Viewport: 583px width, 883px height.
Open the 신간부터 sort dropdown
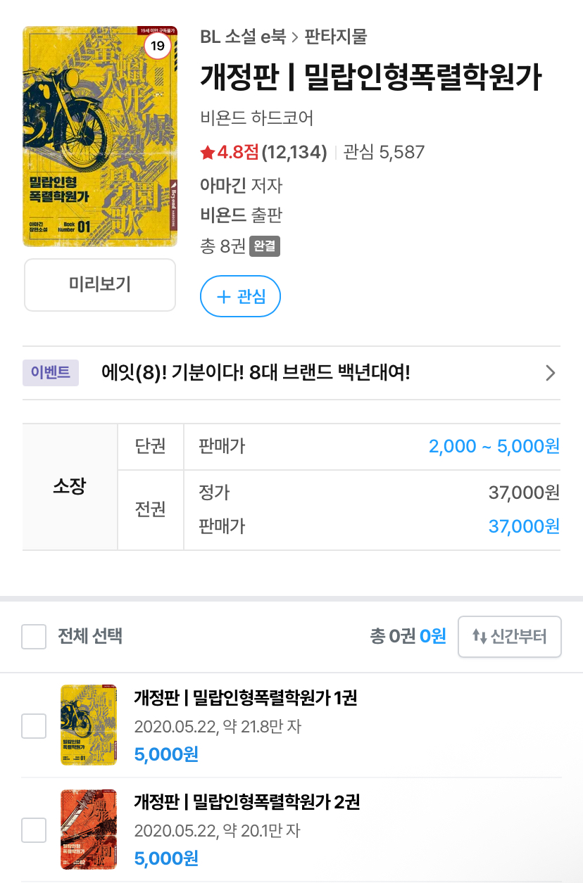[510, 637]
